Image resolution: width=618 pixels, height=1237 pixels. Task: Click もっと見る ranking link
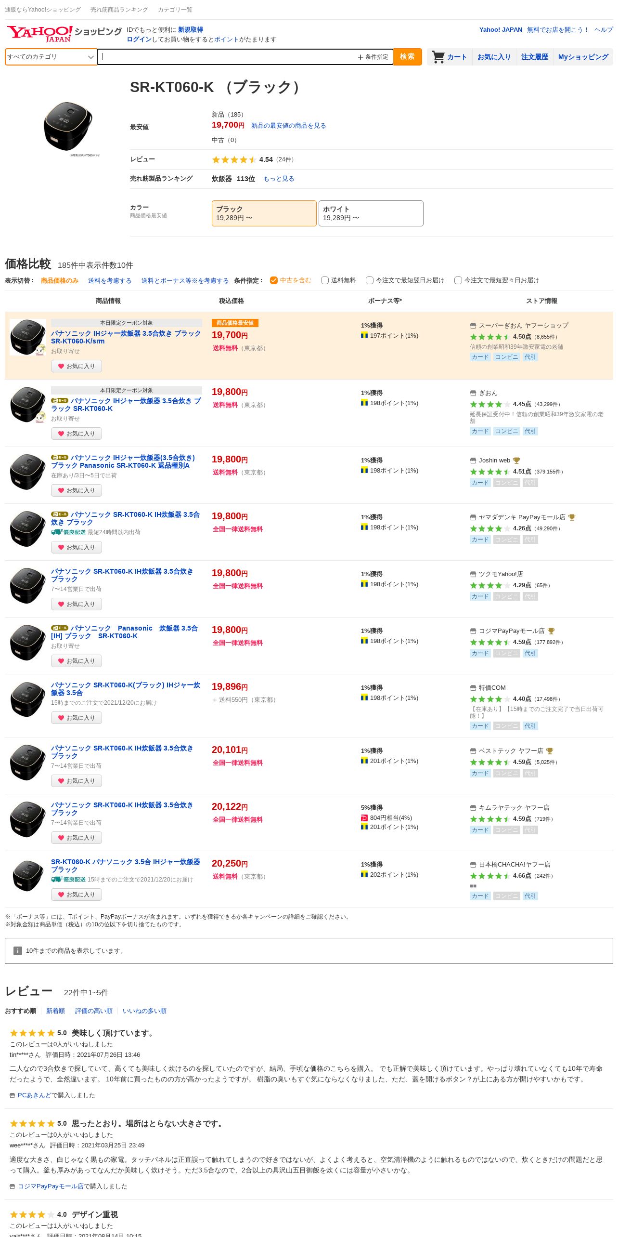279,179
